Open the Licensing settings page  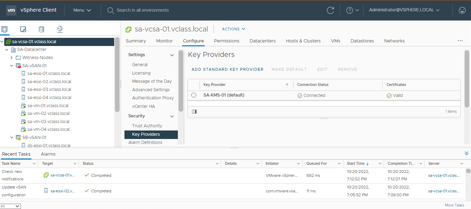pyautogui.click(x=141, y=73)
